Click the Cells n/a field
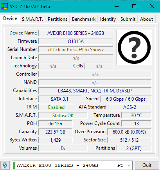This screenshot has width=160, height=170. pos(99,66)
